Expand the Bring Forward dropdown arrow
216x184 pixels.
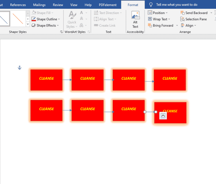coord(177,26)
